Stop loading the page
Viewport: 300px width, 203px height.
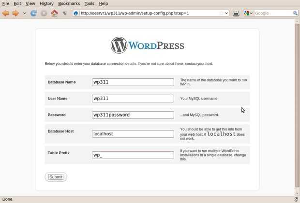point(44,13)
